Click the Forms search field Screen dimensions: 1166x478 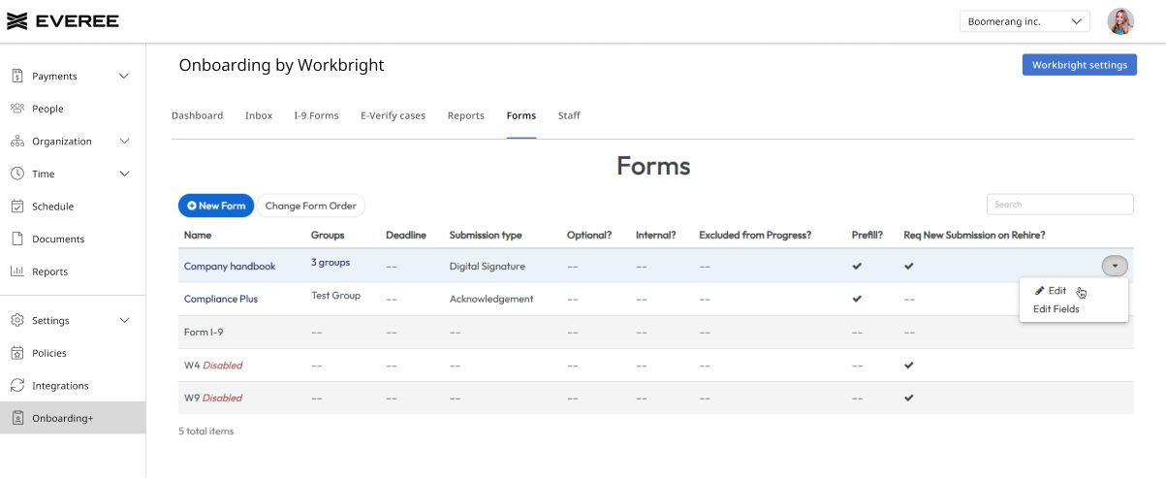point(1060,205)
